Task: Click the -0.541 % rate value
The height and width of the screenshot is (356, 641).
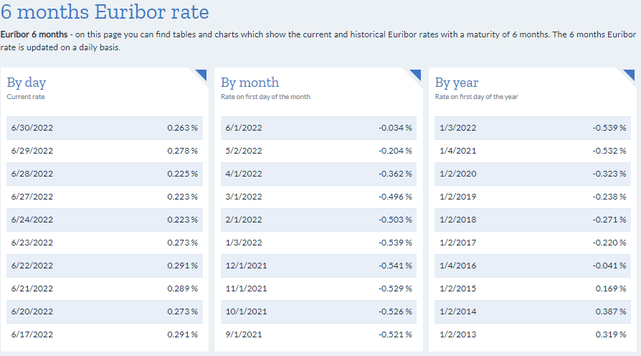Action: pyautogui.click(x=395, y=266)
